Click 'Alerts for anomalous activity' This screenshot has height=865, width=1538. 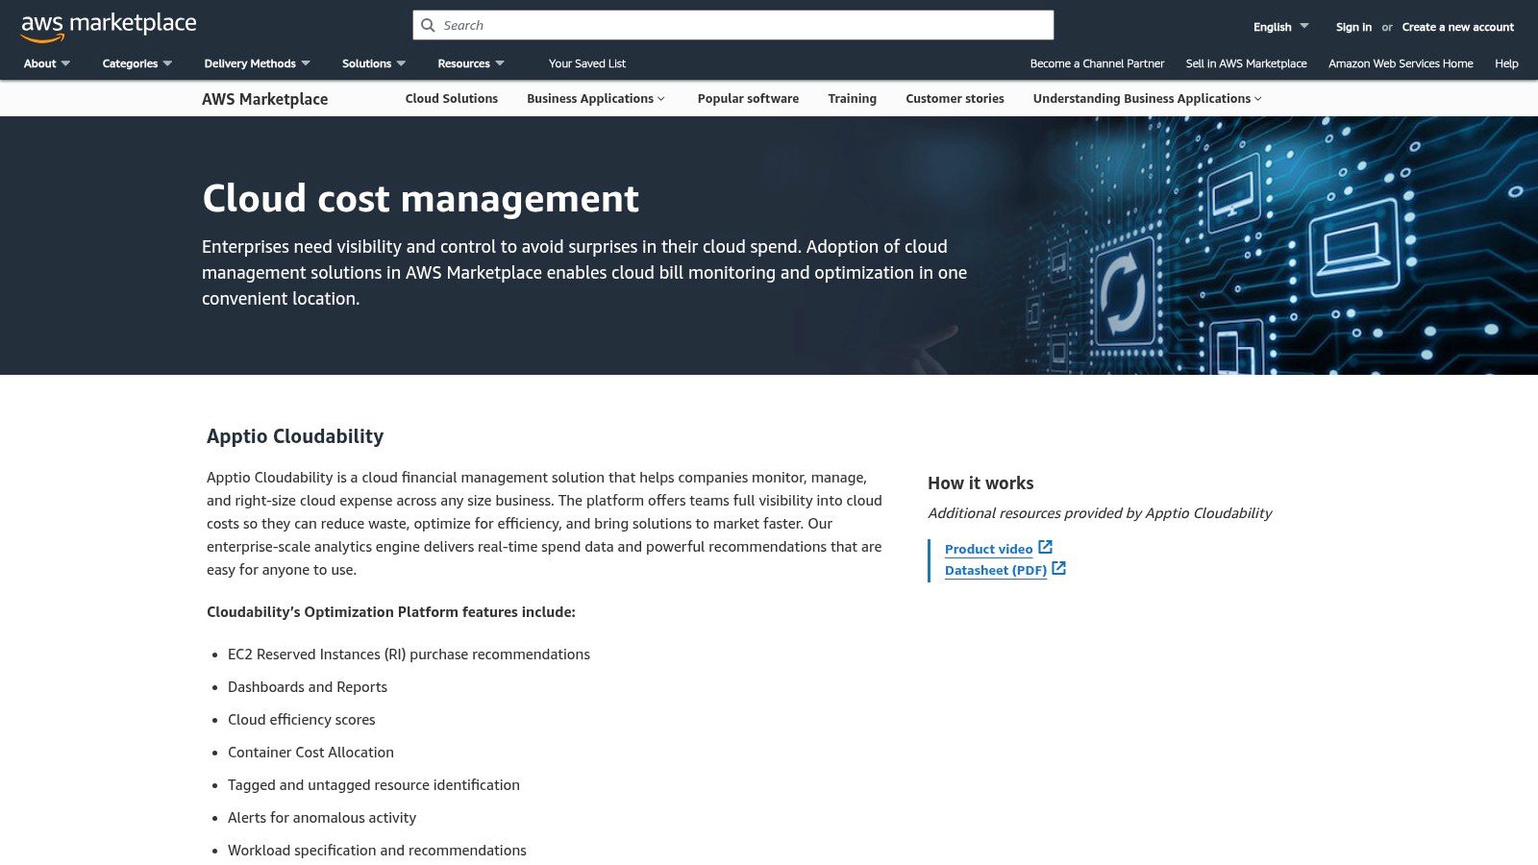[322, 818]
